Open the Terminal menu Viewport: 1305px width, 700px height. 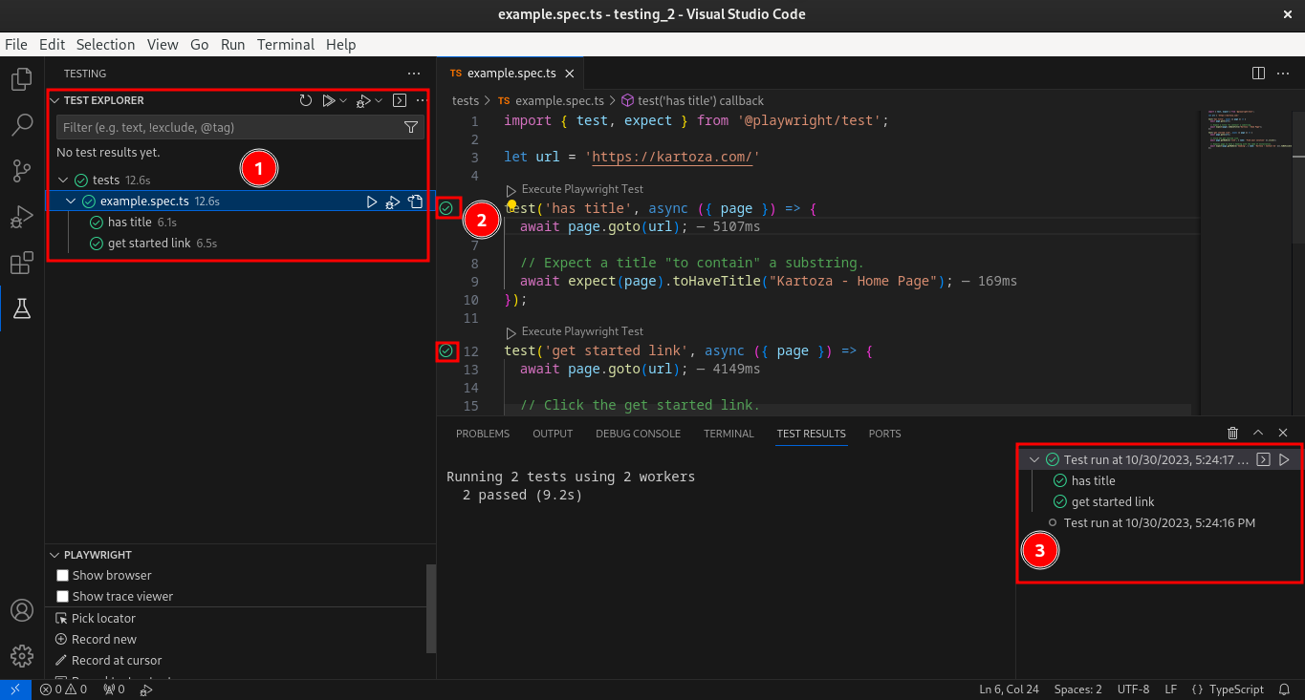[286, 45]
